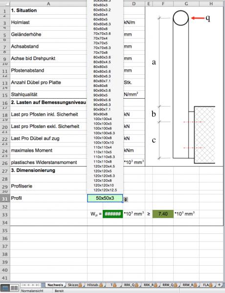Screen dimensions: 225x293
Task: Select 80x80x6.3 in dropdown list
Action: [x=102, y=76]
